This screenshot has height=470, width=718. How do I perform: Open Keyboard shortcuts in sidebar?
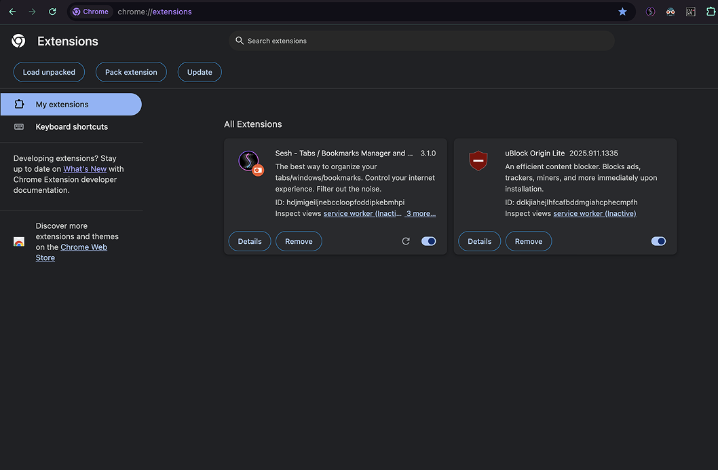(71, 127)
